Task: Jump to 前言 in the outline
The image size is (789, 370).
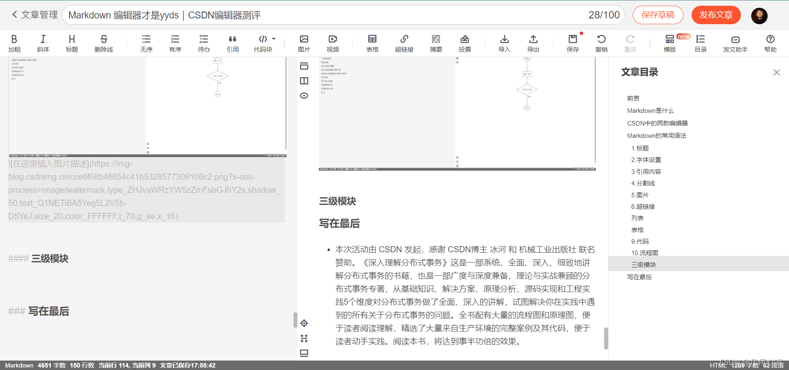Action: click(633, 98)
